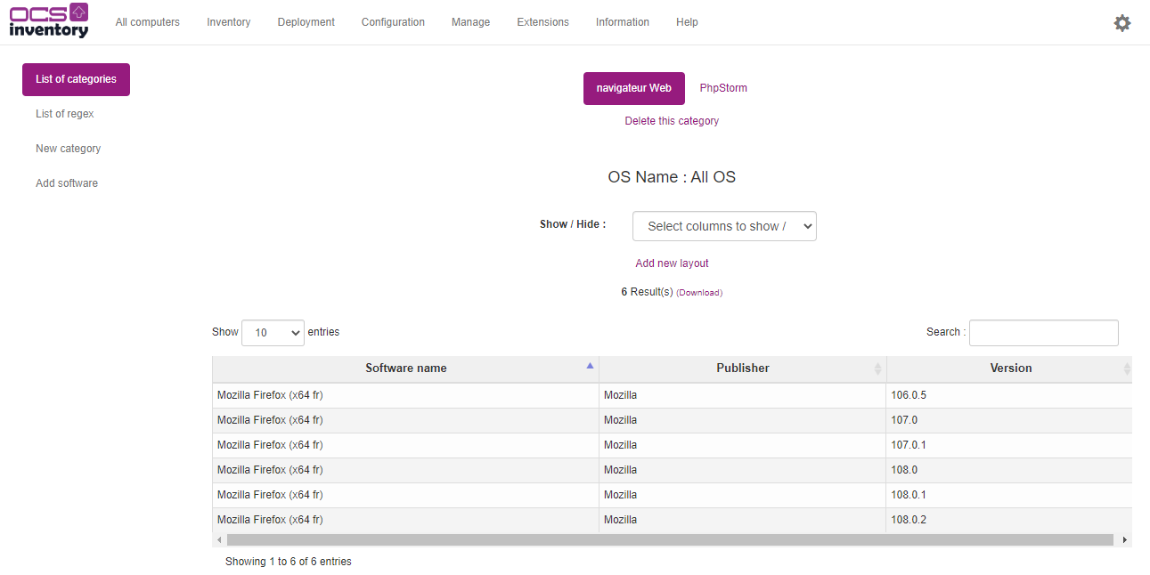Open the Inventory menu

tap(228, 22)
